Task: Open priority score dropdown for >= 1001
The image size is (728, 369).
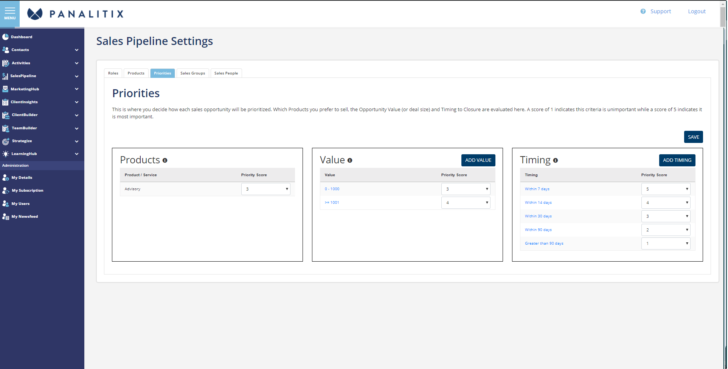Action: (466, 203)
